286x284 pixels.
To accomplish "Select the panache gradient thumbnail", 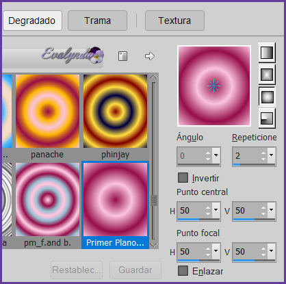I will pyautogui.click(x=47, y=111).
